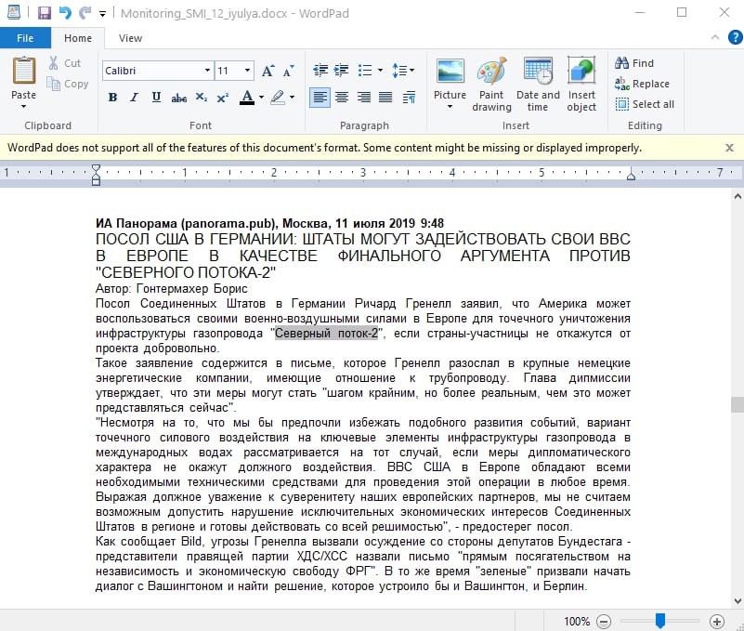This screenshot has width=744, height=631.
Task: Click the 100% zoom level text
Action: click(577, 621)
